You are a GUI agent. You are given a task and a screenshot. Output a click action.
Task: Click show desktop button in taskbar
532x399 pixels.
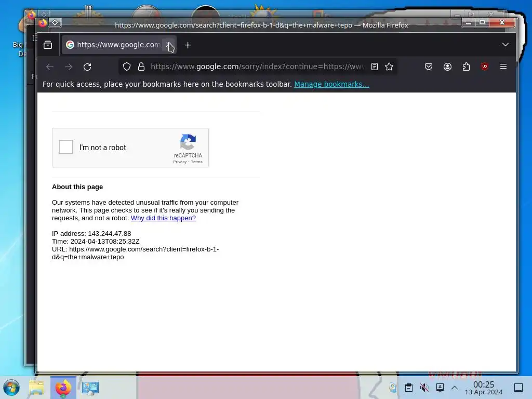518,388
